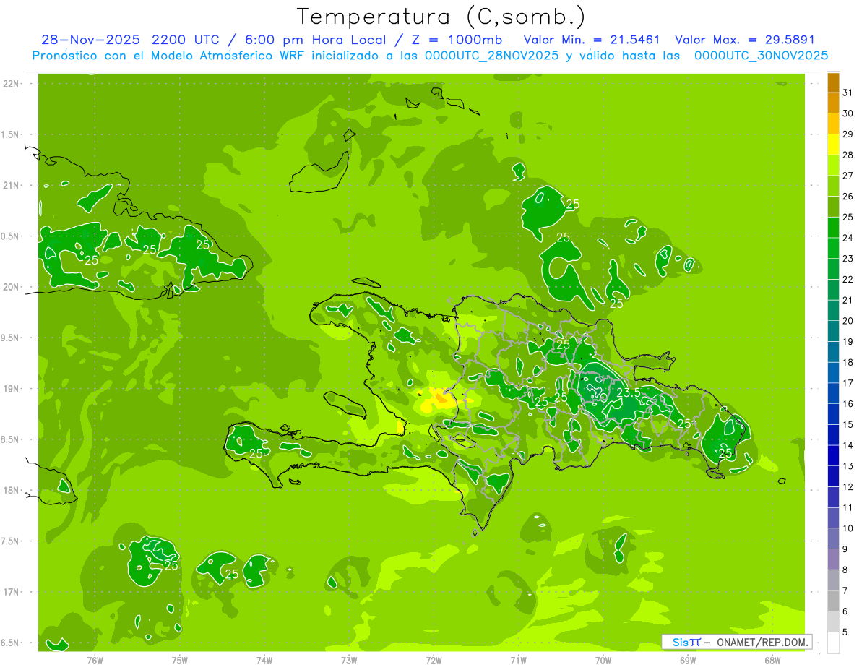The height and width of the screenshot is (670, 867).
Task: Click the '19N' latitude axis label
Action: tap(12, 389)
